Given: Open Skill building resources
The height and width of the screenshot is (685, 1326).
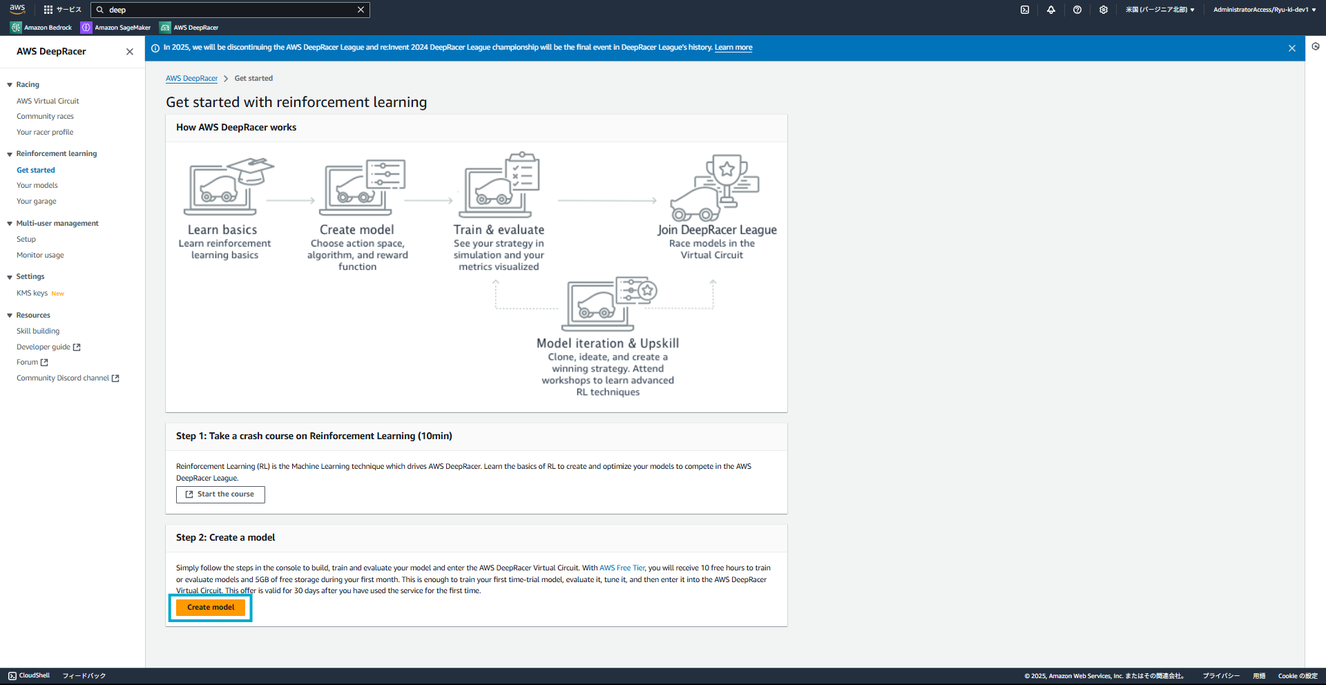Looking at the screenshot, I should 38,331.
